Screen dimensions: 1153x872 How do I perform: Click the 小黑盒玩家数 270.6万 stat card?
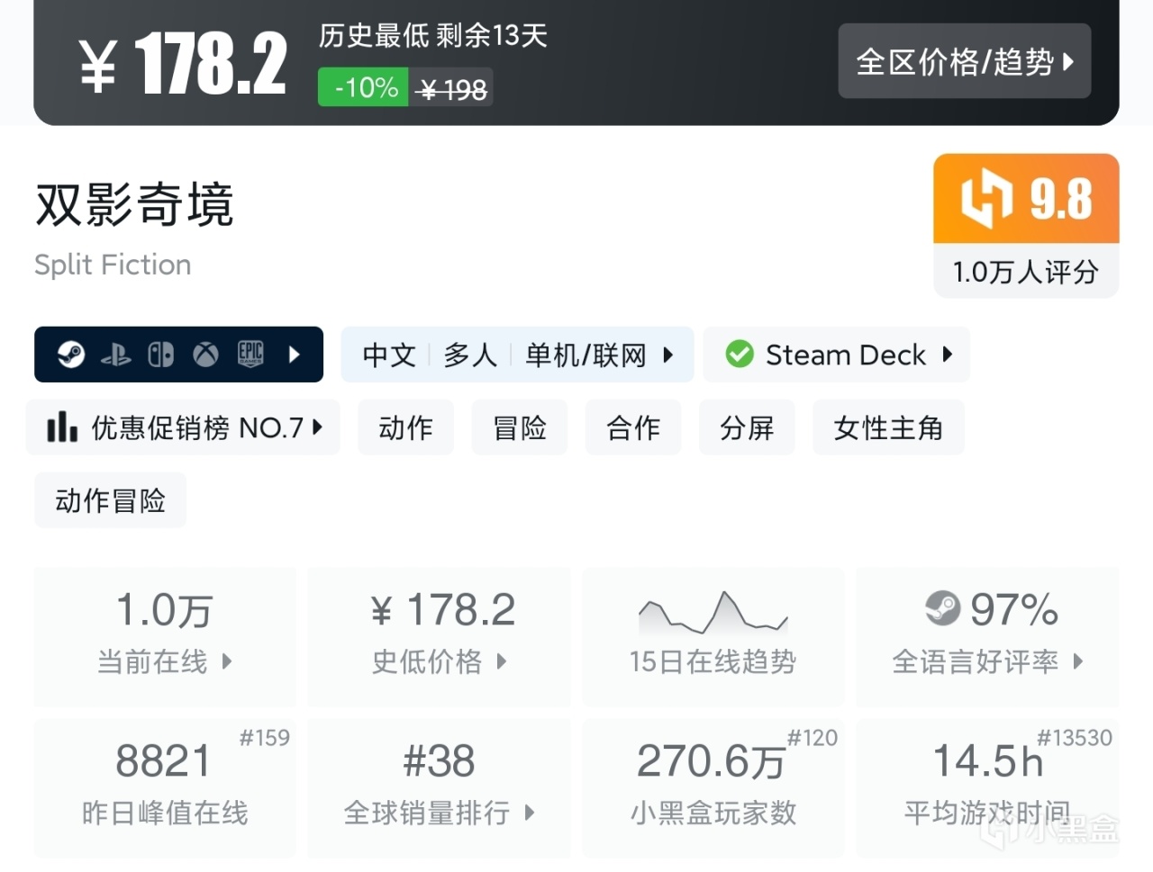(x=713, y=787)
